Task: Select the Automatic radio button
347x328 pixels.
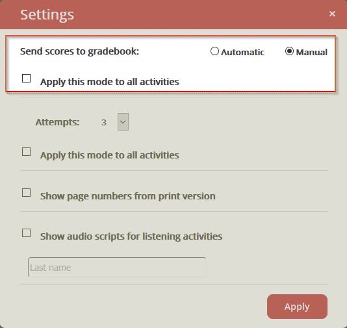Action: [214, 51]
